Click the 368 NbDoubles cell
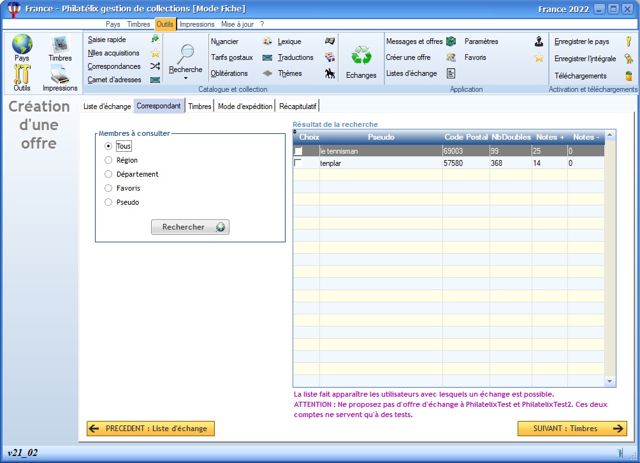Viewport: 640px width, 463px height. pos(511,163)
